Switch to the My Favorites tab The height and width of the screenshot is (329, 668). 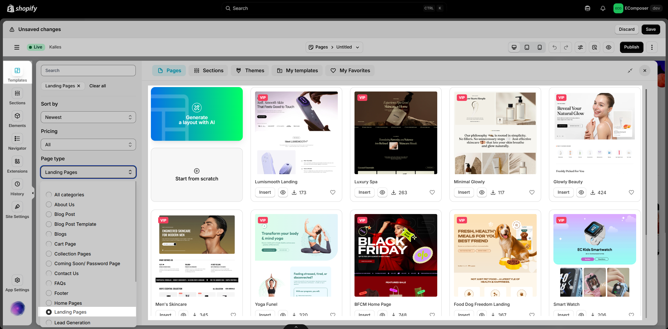(x=350, y=70)
